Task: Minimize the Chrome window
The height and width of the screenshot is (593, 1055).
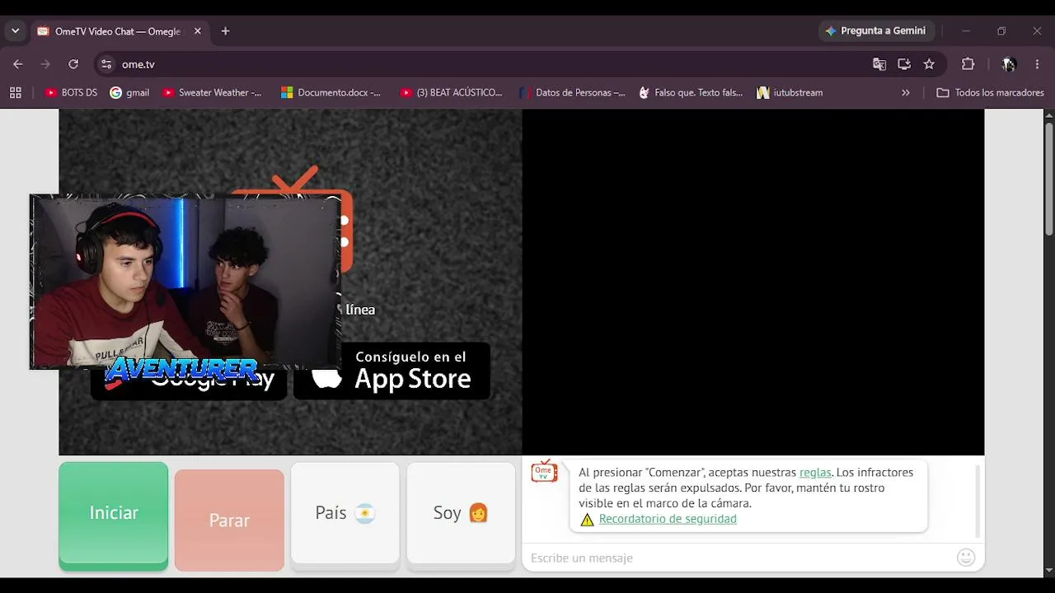Action: click(966, 31)
